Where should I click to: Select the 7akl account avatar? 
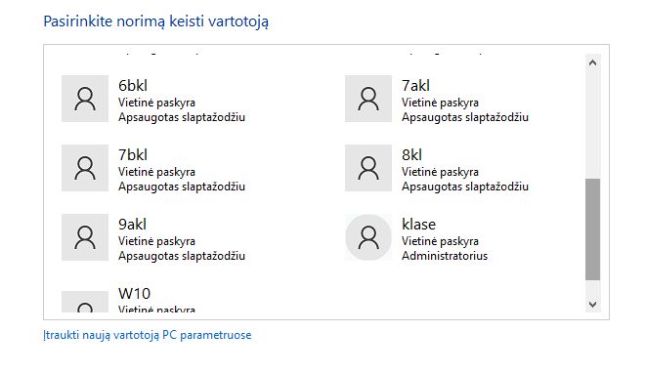point(368,99)
